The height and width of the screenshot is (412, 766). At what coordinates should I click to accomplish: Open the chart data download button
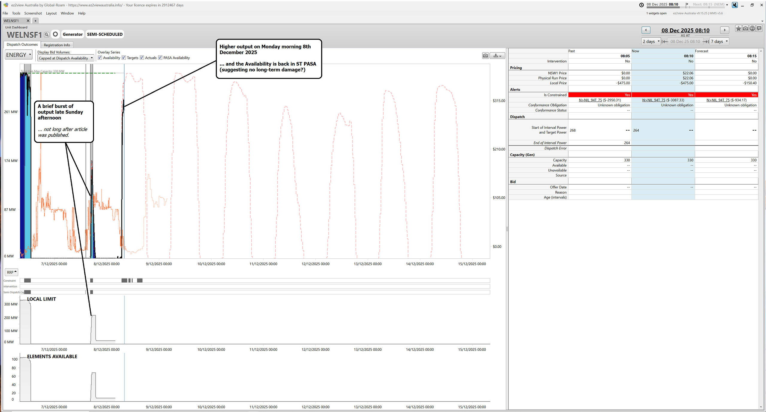tap(497, 56)
